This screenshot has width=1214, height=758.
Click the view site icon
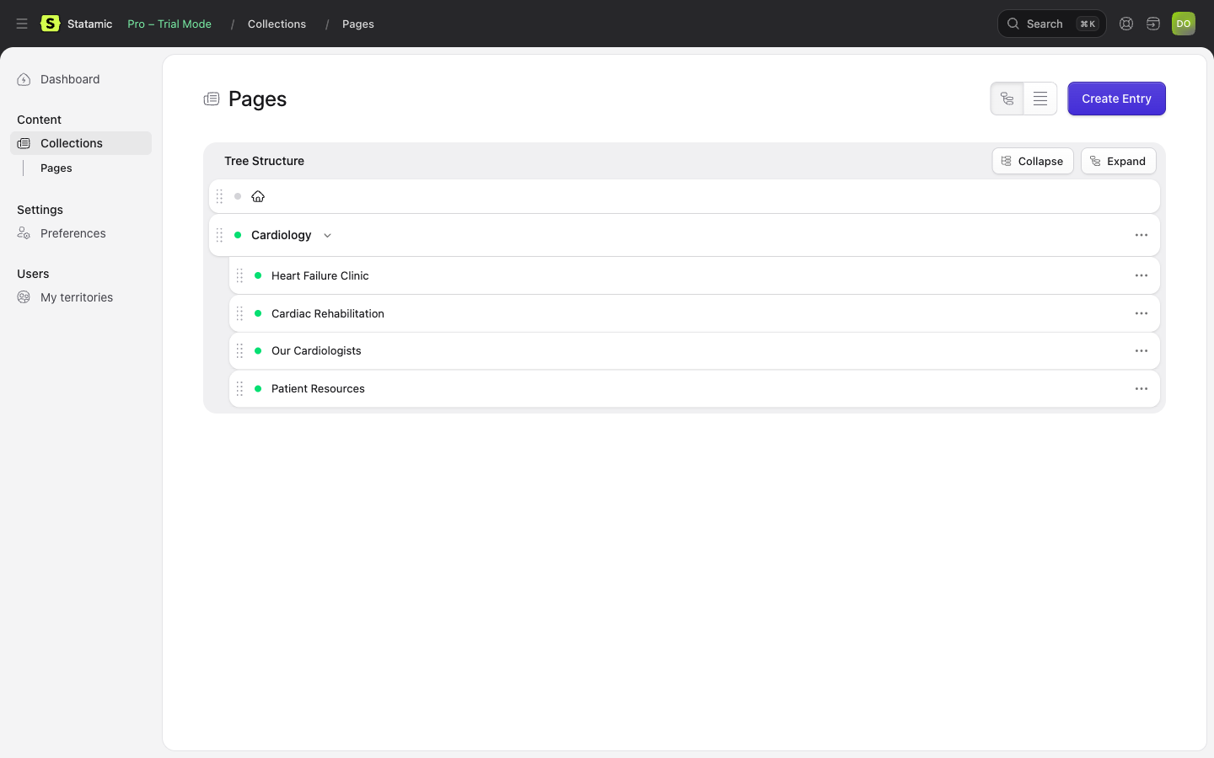(1153, 24)
